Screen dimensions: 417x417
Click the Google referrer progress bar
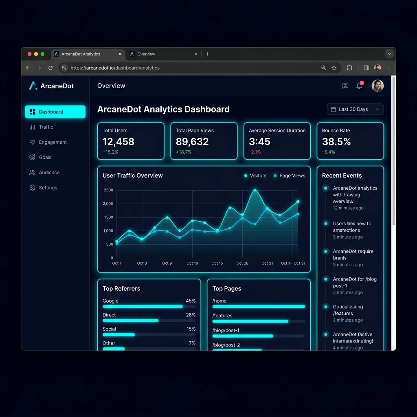coord(149,306)
